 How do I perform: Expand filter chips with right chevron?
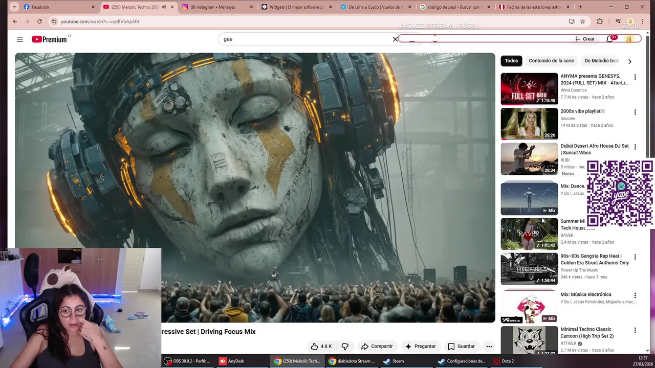[x=629, y=61]
